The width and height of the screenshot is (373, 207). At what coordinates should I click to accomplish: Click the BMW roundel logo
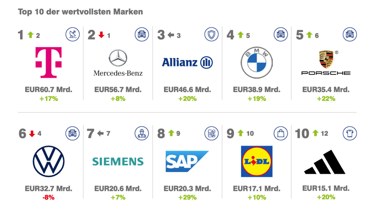point(256,62)
